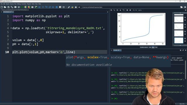
Task: Change to the parent directory
Action: pyautogui.click(x=185, y=7)
